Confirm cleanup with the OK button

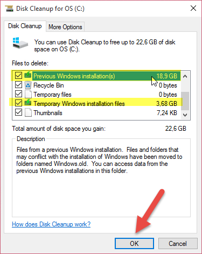(134, 243)
